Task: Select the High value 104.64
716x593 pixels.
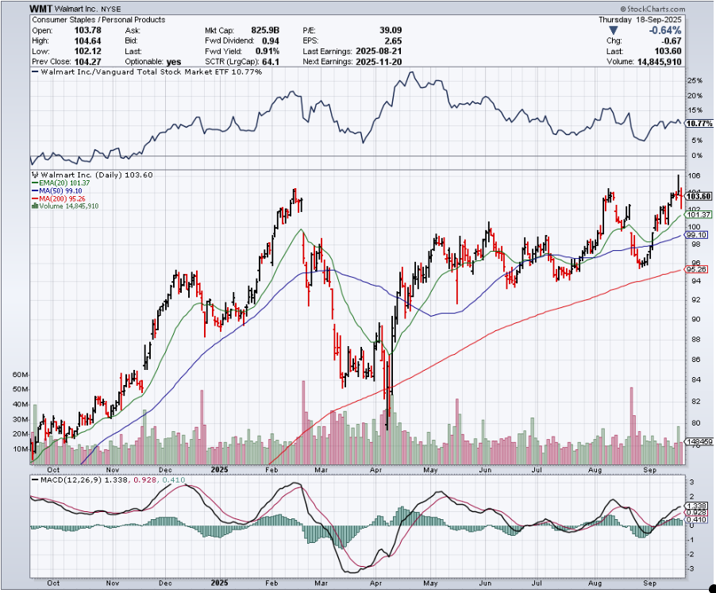Action: [87, 41]
